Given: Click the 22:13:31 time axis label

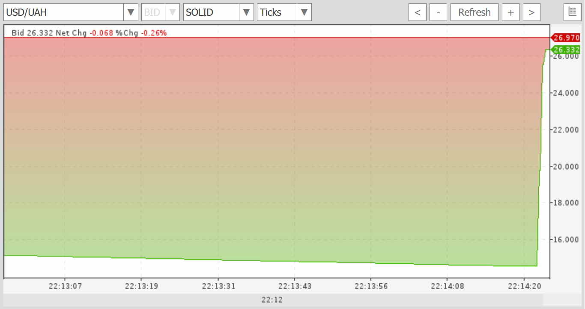Looking at the screenshot, I should (218, 286).
